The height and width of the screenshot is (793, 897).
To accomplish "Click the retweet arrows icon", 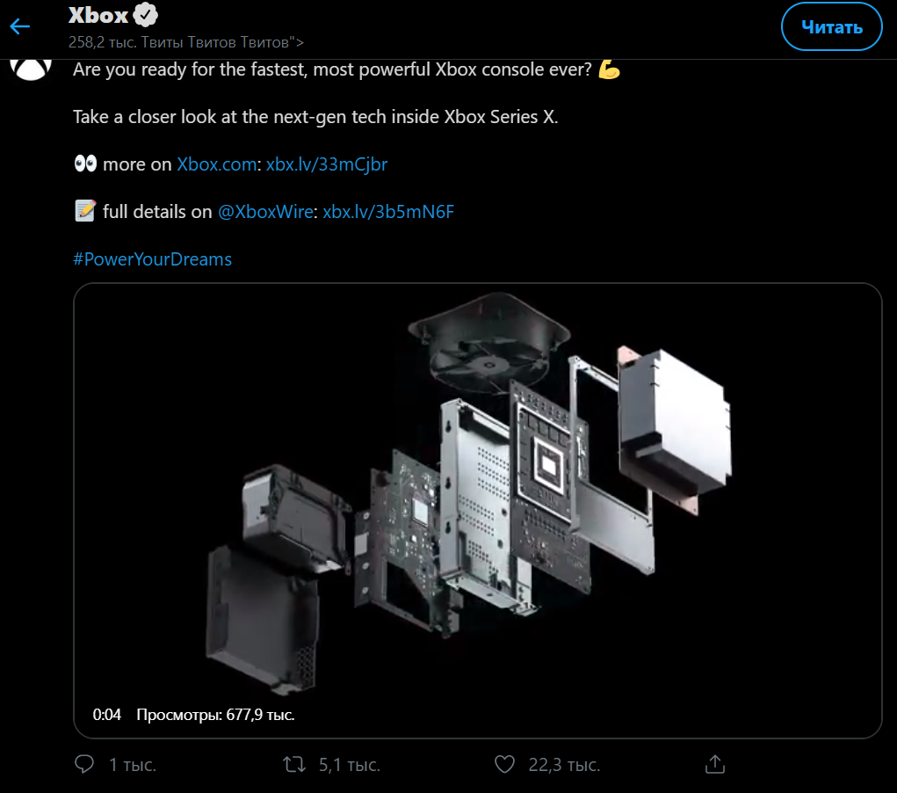I will pyautogui.click(x=294, y=765).
